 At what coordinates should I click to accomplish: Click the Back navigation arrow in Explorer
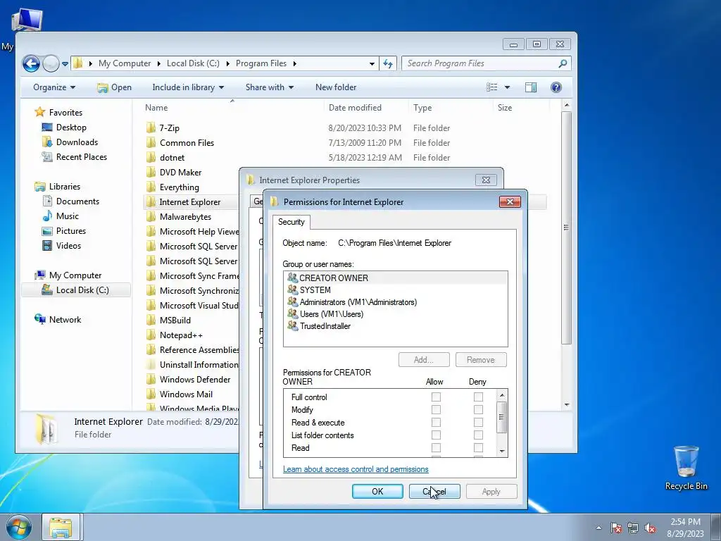click(31, 63)
